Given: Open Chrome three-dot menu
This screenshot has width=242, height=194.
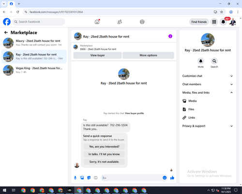Looking at the screenshot, I should 238,12.
